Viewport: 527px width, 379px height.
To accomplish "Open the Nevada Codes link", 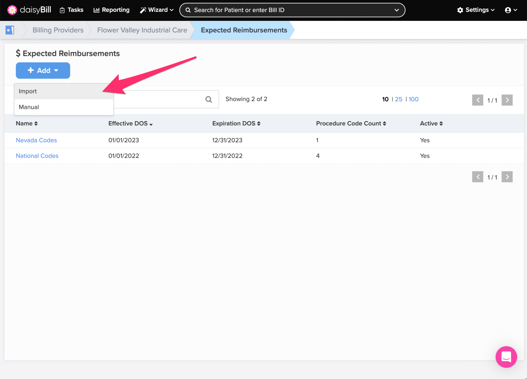I will click(x=36, y=140).
